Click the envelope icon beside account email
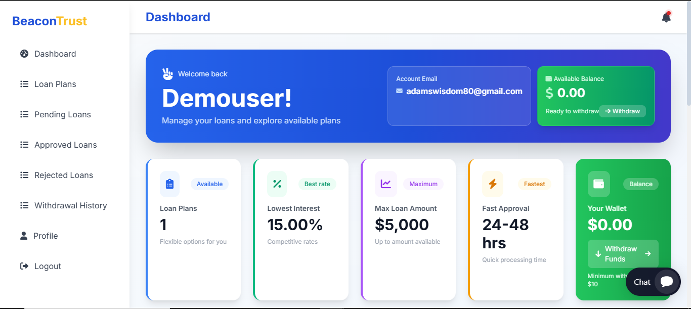The height and width of the screenshot is (309, 691). tap(400, 91)
